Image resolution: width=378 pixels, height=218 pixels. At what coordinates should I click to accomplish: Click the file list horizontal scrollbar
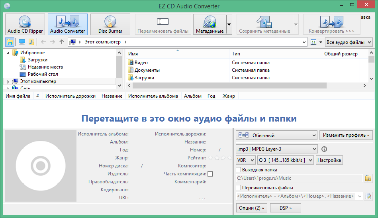click(229, 85)
